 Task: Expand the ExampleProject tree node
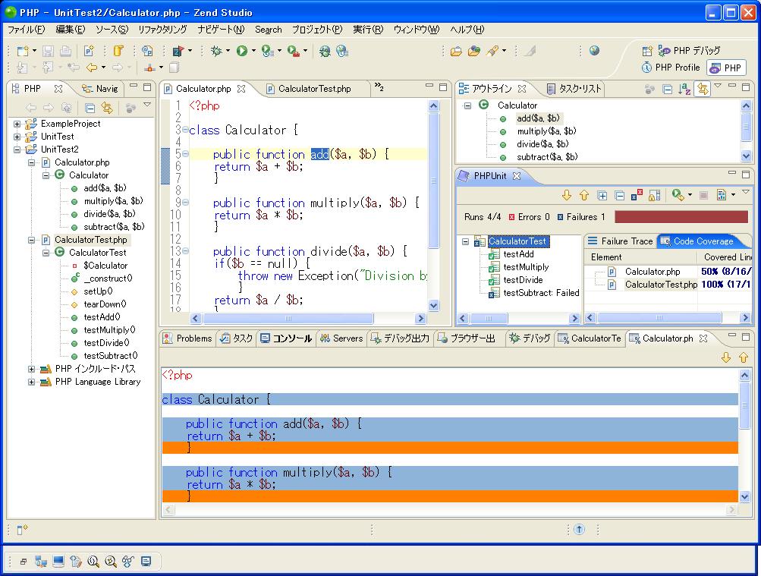(17, 124)
